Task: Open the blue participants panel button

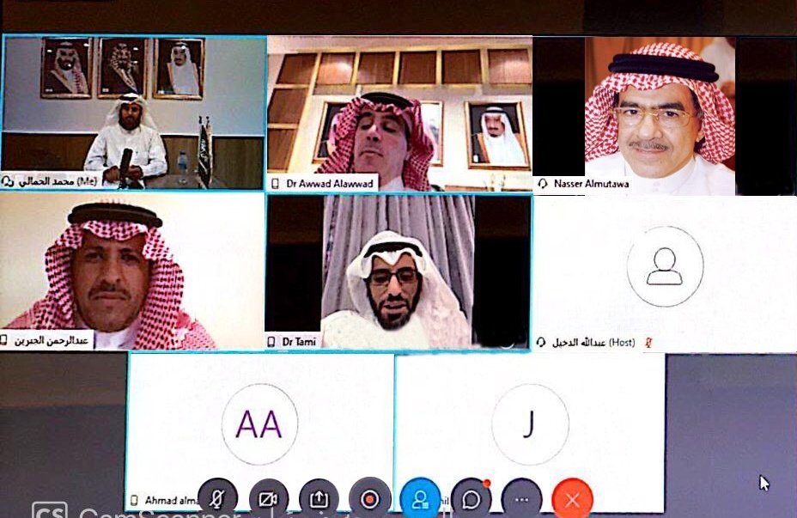Action: tap(420, 499)
